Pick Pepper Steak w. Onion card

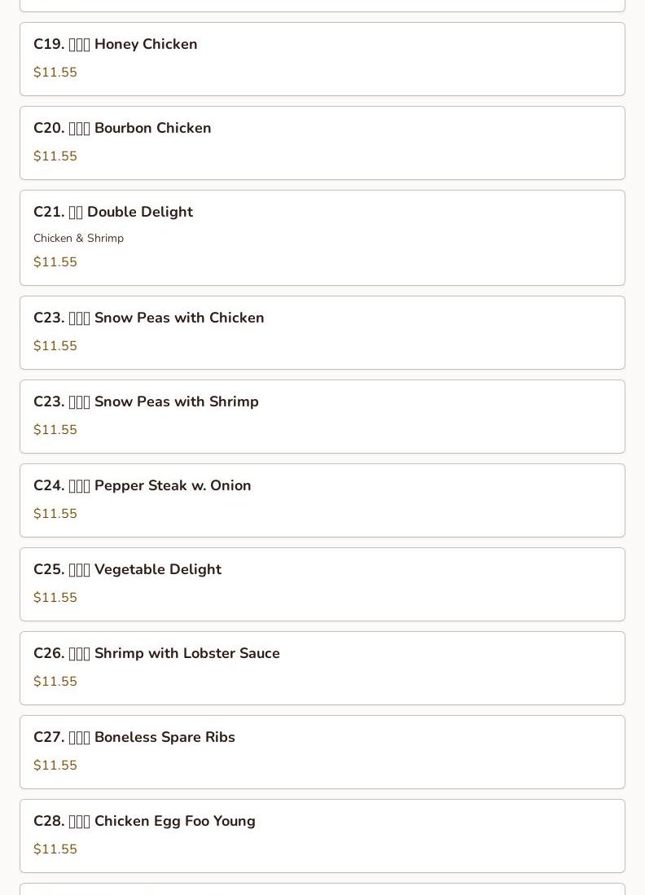click(322, 501)
